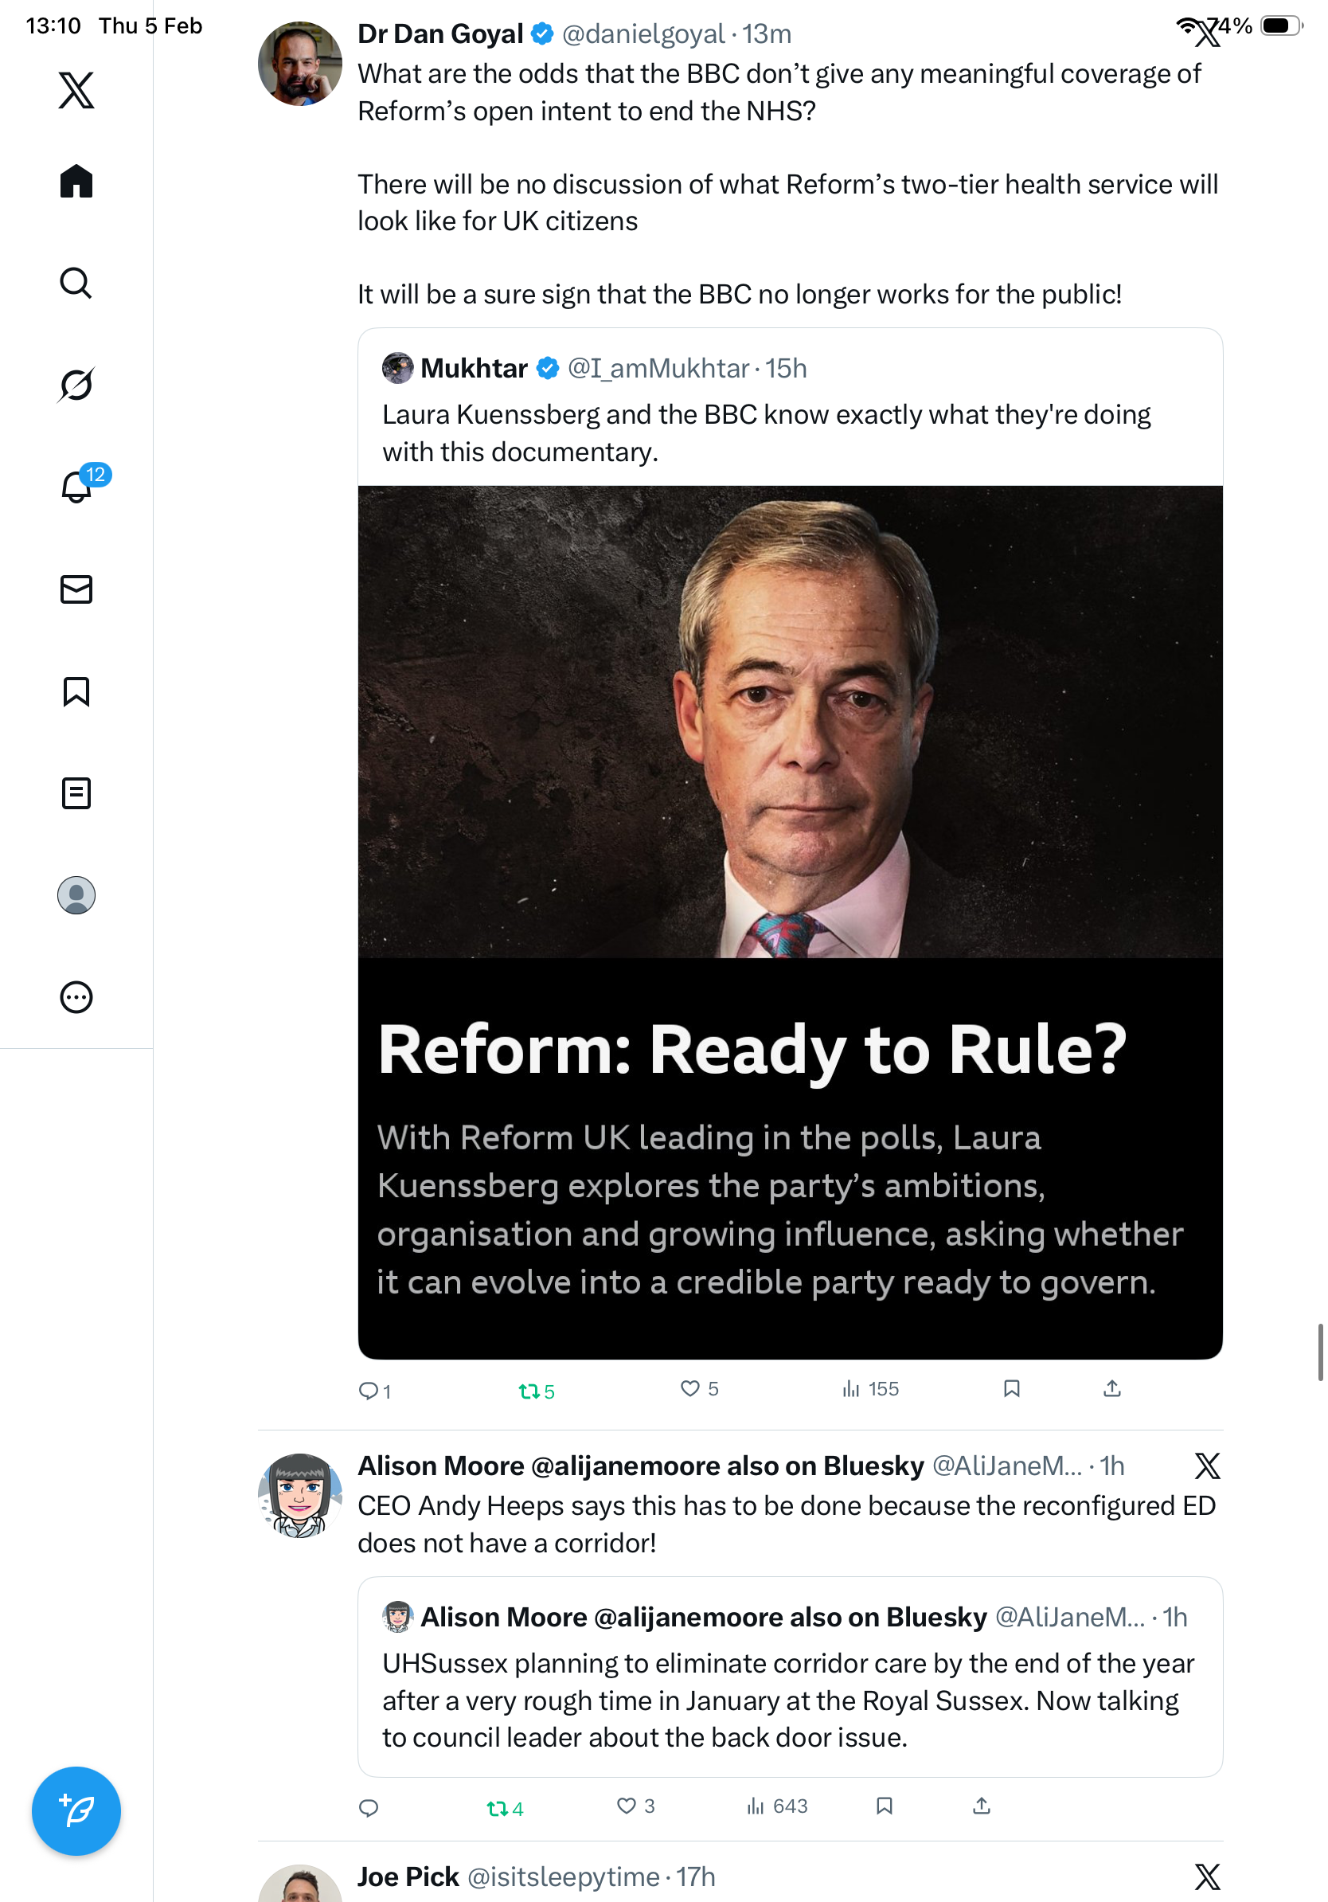Open Notifications bell with 12 badge
The image size is (1328, 1902).
point(78,487)
